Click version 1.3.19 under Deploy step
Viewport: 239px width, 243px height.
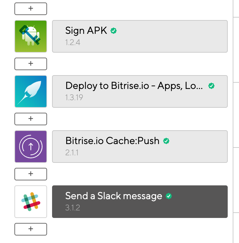pyautogui.click(x=74, y=98)
